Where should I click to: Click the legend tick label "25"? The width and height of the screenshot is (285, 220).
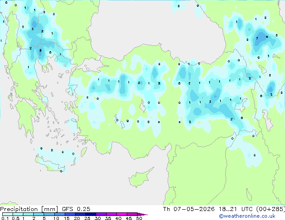click(87, 218)
